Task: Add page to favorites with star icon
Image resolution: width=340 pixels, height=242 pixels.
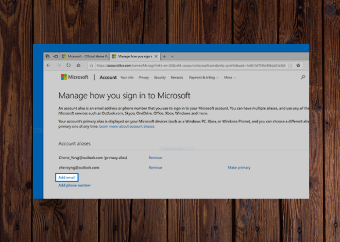Action: pyautogui.click(x=298, y=65)
